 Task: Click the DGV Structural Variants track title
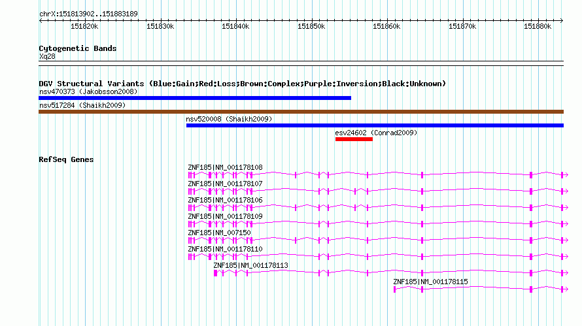(242, 84)
